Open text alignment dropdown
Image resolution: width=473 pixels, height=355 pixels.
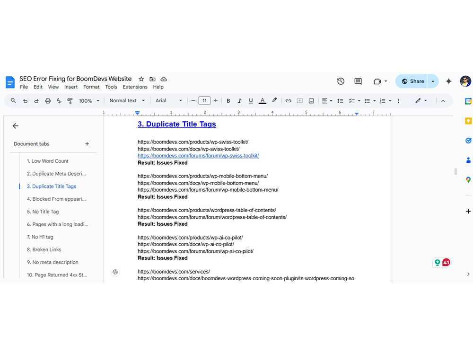pyautogui.click(x=327, y=101)
